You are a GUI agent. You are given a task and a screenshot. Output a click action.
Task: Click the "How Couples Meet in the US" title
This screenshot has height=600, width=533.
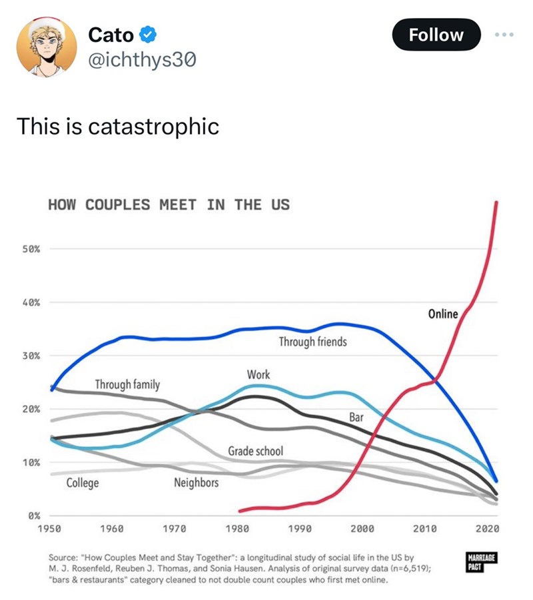coord(169,205)
